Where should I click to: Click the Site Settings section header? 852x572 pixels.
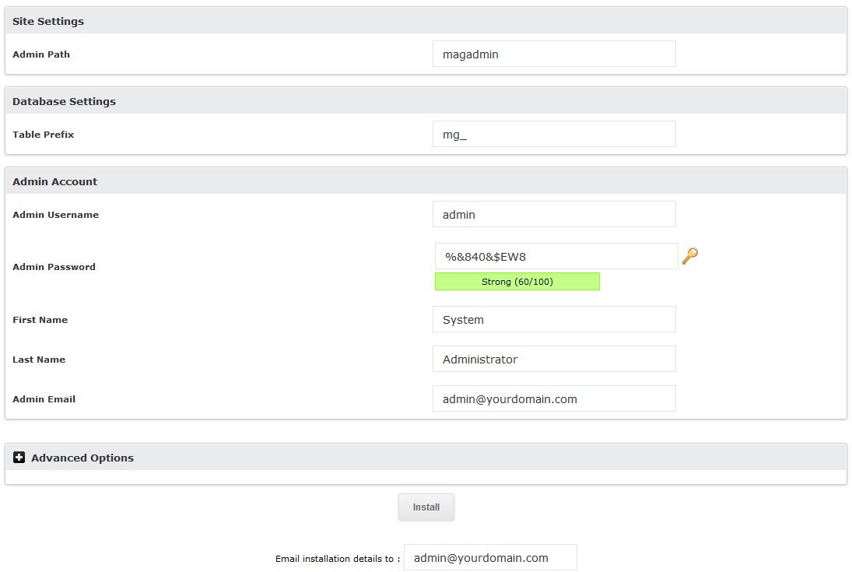pyautogui.click(x=48, y=21)
